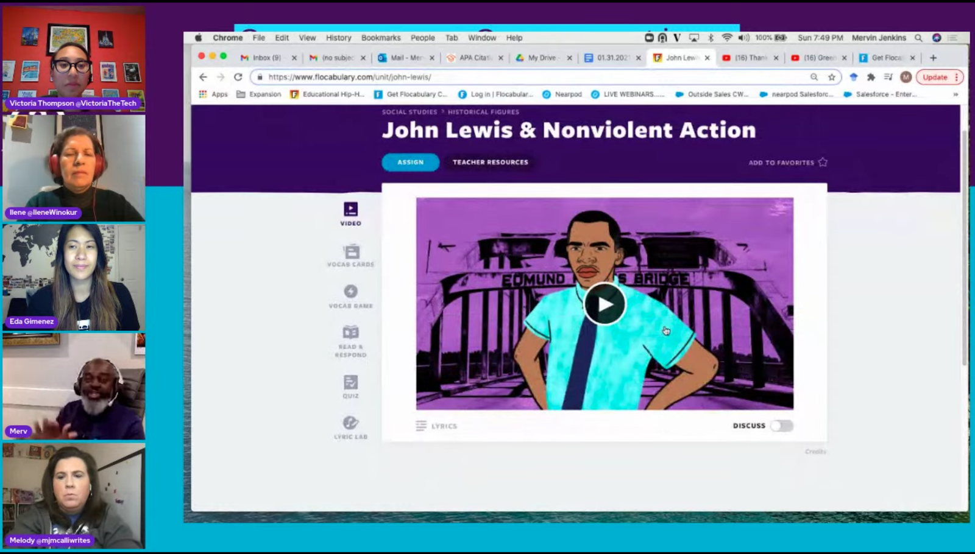
Task: Select Melody's video tile
Action: 74,496
